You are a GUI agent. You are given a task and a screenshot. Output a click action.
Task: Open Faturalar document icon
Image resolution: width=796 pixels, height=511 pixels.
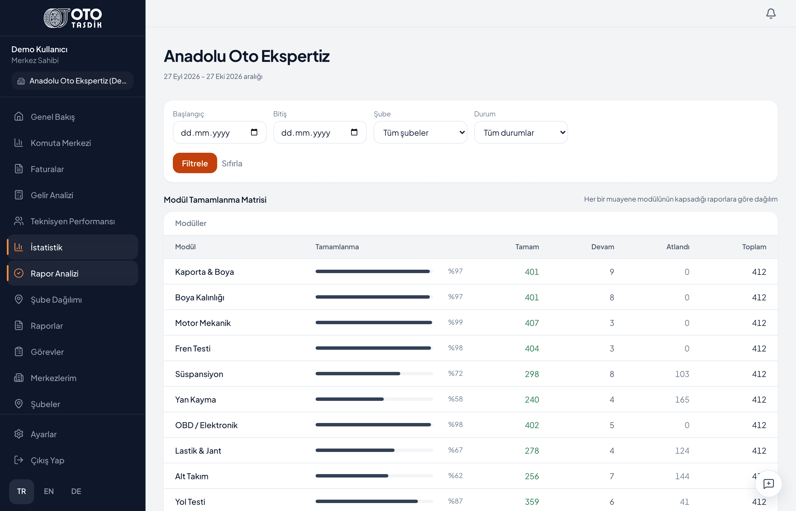[19, 169]
